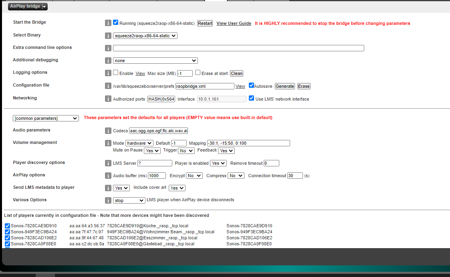The width and height of the screenshot is (450, 277).
Task: Open volume Mode hardware dropdown
Action: tap(139, 143)
